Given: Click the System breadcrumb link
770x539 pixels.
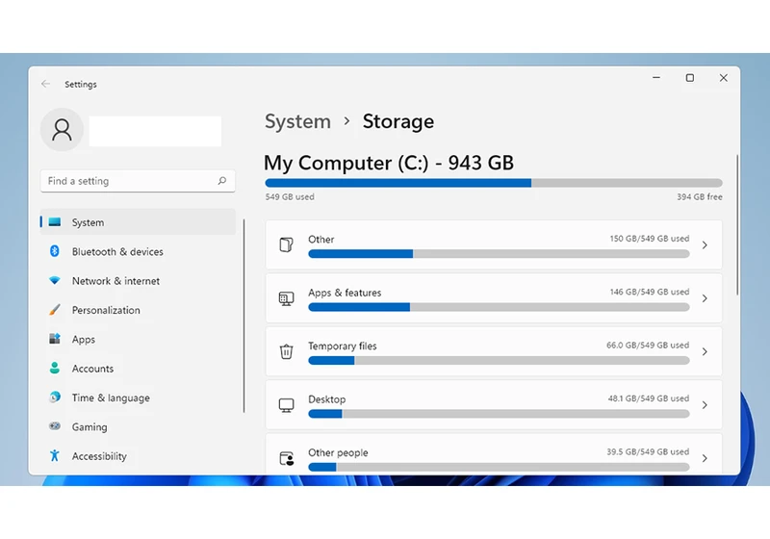Looking at the screenshot, I should coord(297,121).
